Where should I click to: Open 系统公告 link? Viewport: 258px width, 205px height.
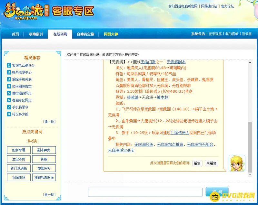tap(198, 34)
